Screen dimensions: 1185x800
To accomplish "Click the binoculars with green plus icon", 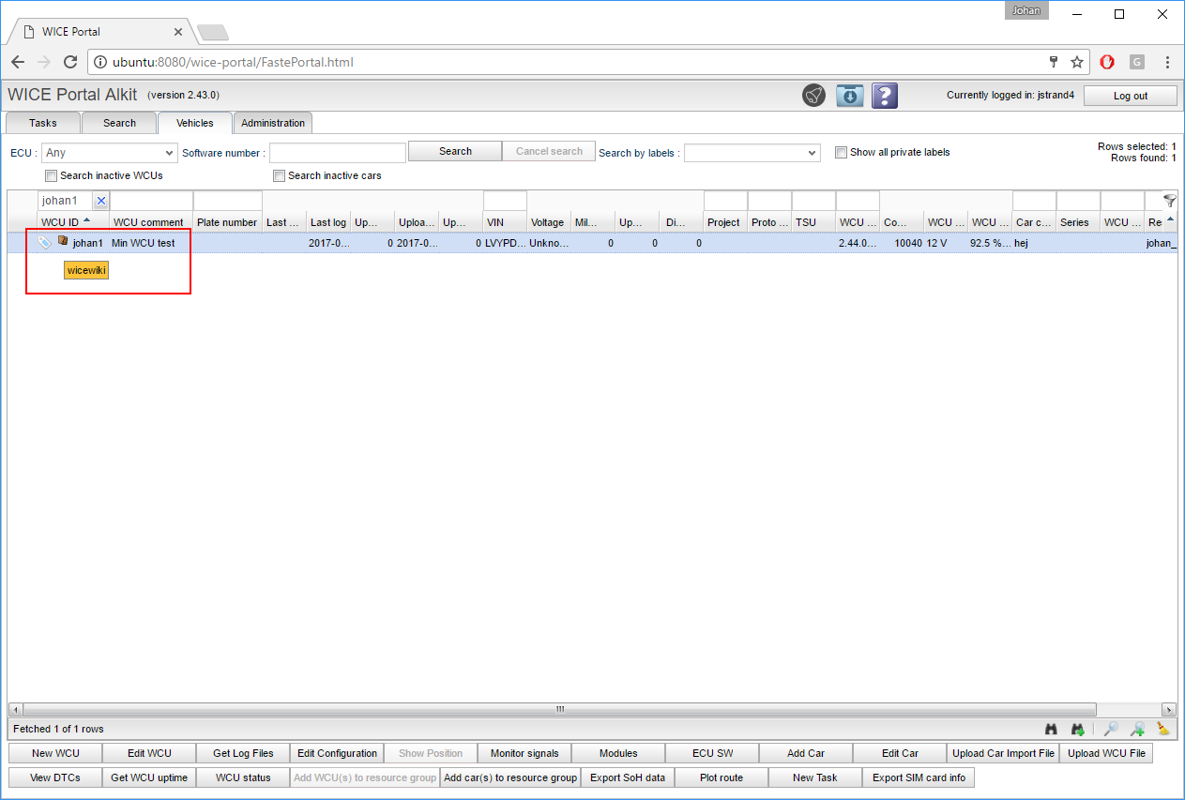I will click(x=1078, y=729).
